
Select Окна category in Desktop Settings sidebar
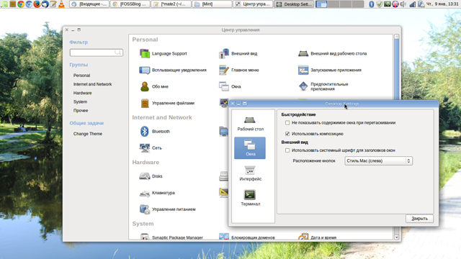[x=250, y=148]
